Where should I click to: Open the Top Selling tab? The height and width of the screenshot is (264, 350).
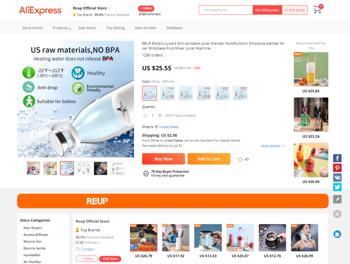click(115, 28)
